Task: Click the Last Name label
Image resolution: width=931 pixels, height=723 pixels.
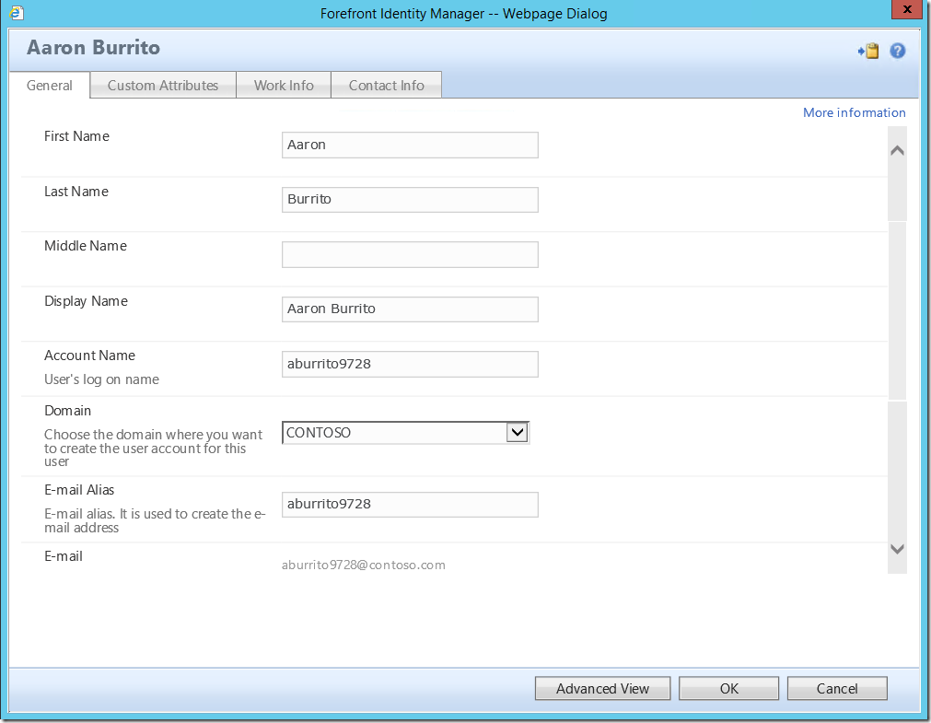Action: [x=76, y=192]
